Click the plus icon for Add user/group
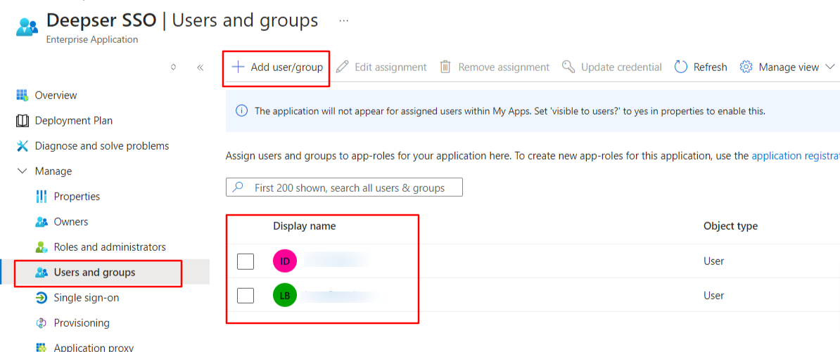 237,67
